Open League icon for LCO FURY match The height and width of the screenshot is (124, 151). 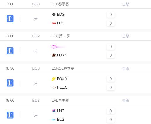[x=10, y=51]
